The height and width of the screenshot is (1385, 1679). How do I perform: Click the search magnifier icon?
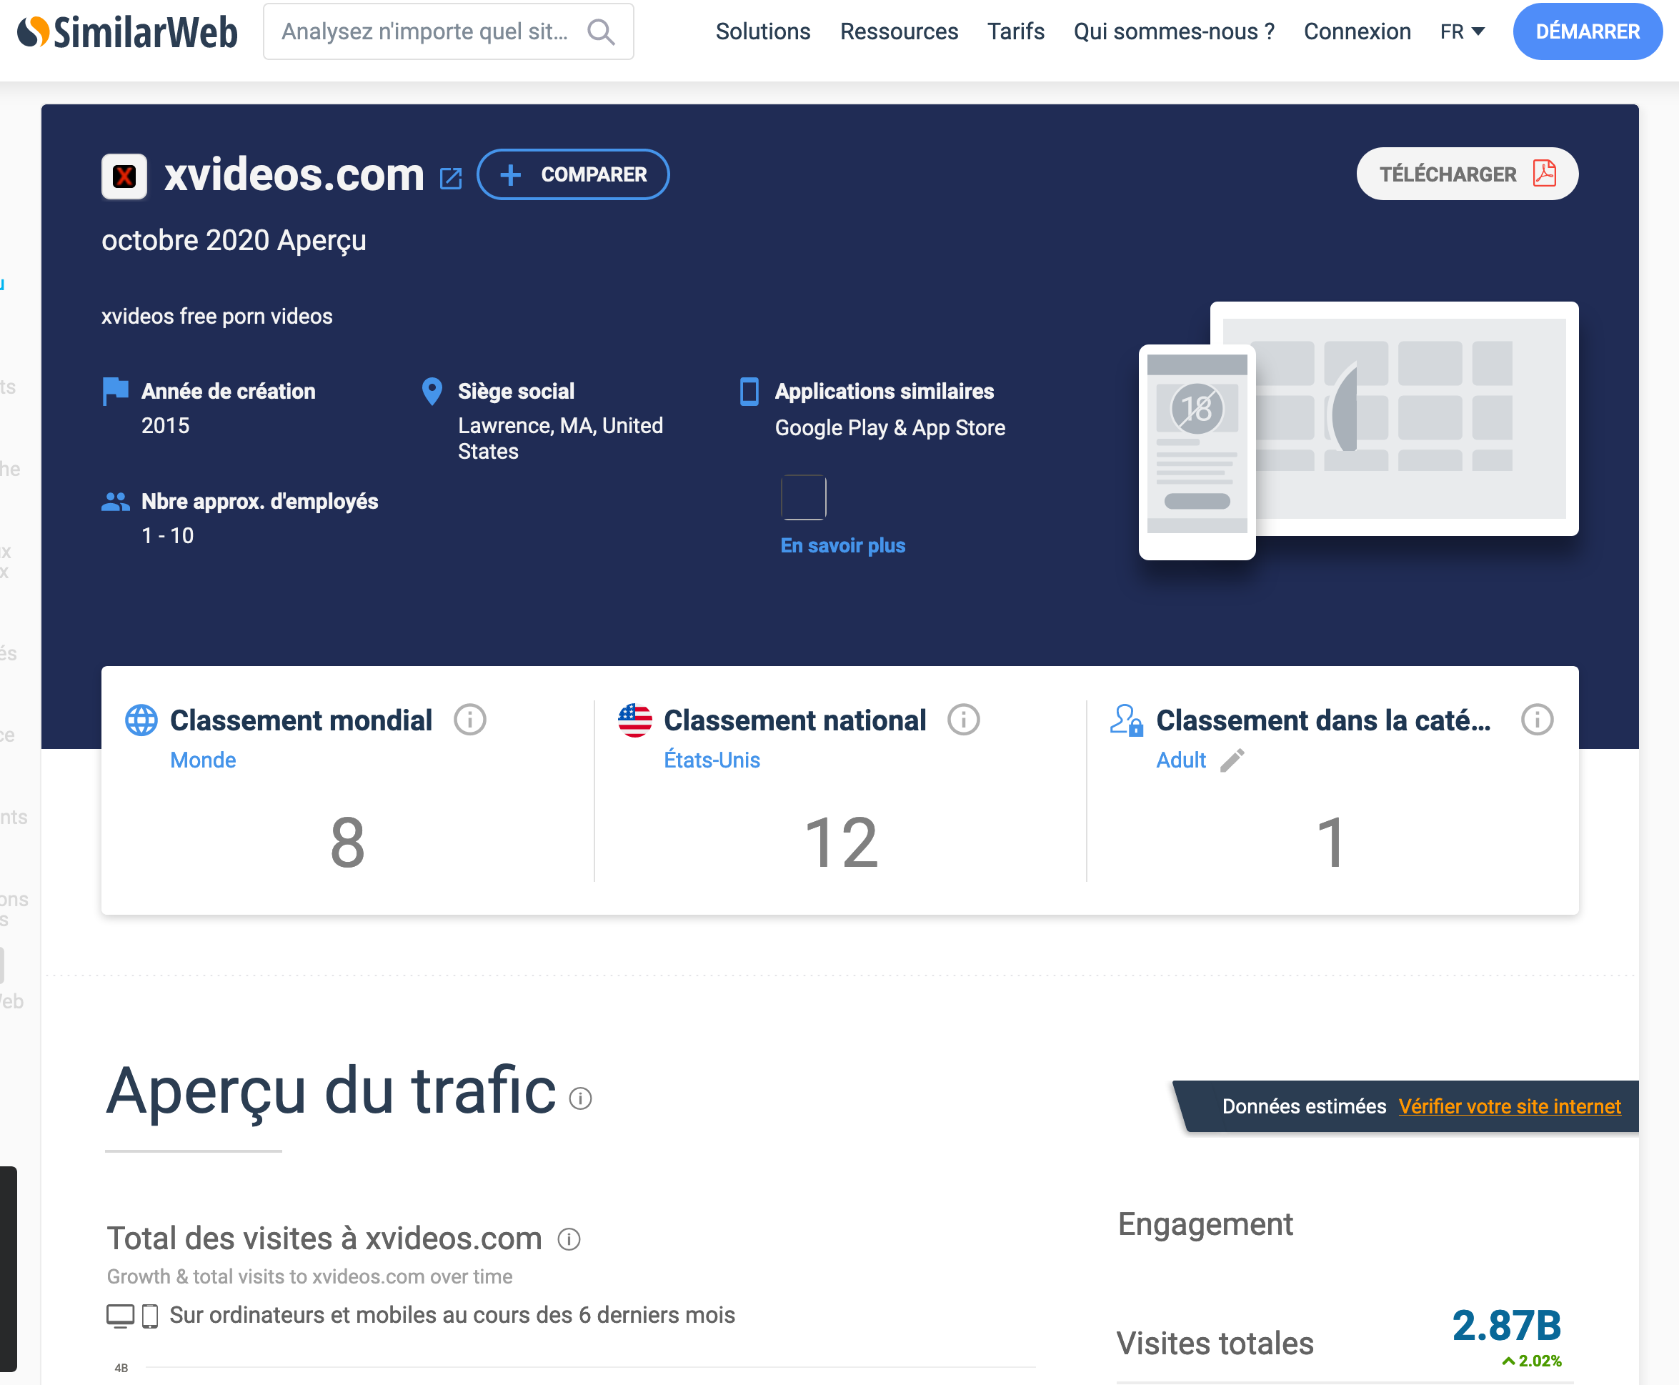pos(601,32)
